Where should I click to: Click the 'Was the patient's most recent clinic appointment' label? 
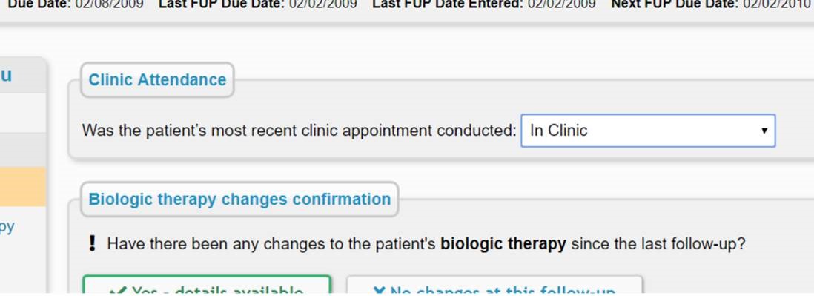pos(299,131)
